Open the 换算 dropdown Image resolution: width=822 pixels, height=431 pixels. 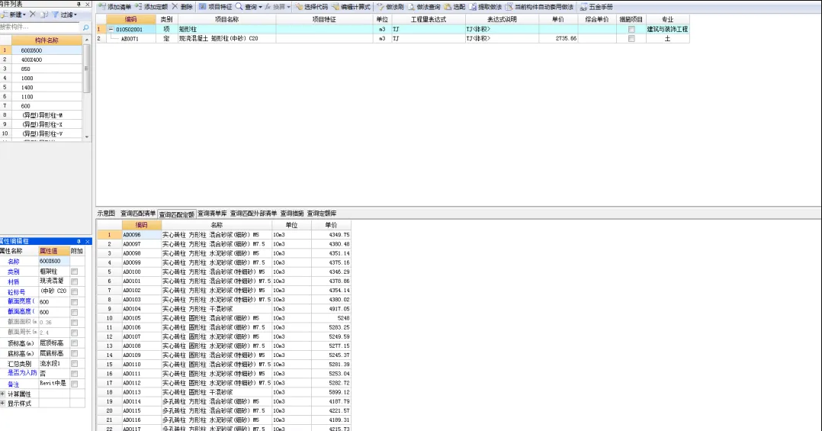tap(278, 7)
